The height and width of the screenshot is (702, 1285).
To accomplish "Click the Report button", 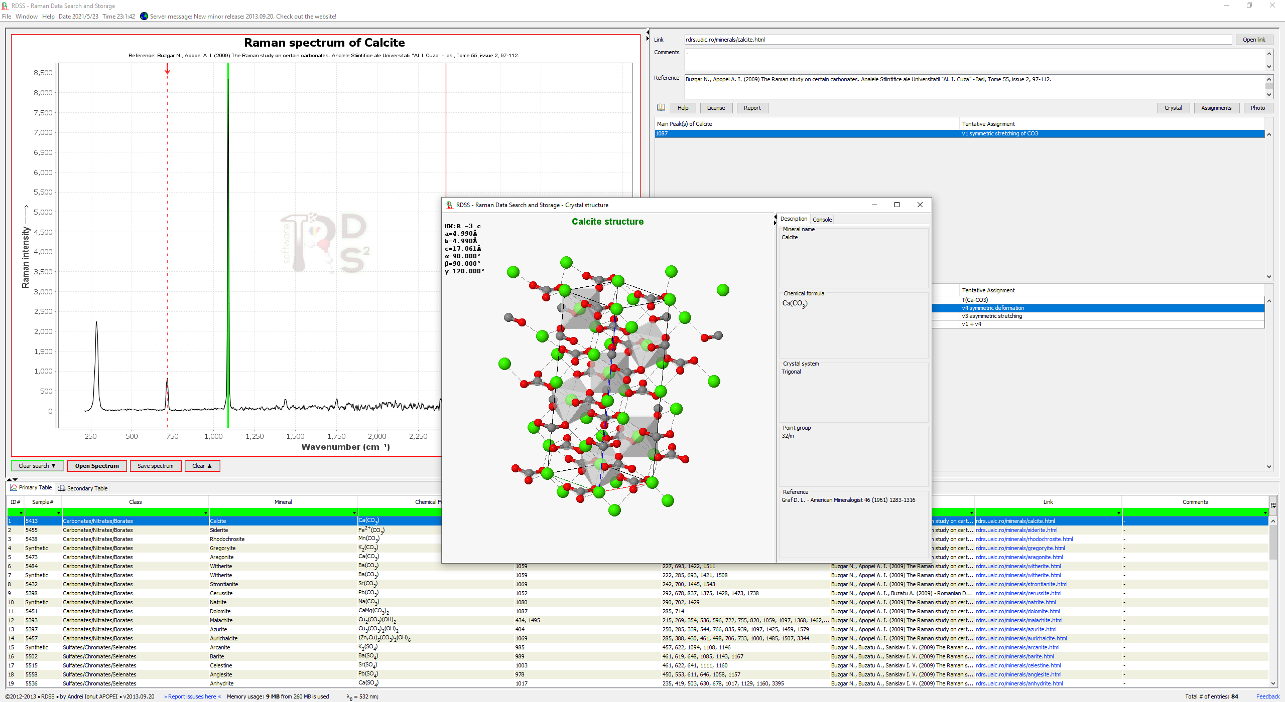I will click(752, 108).
